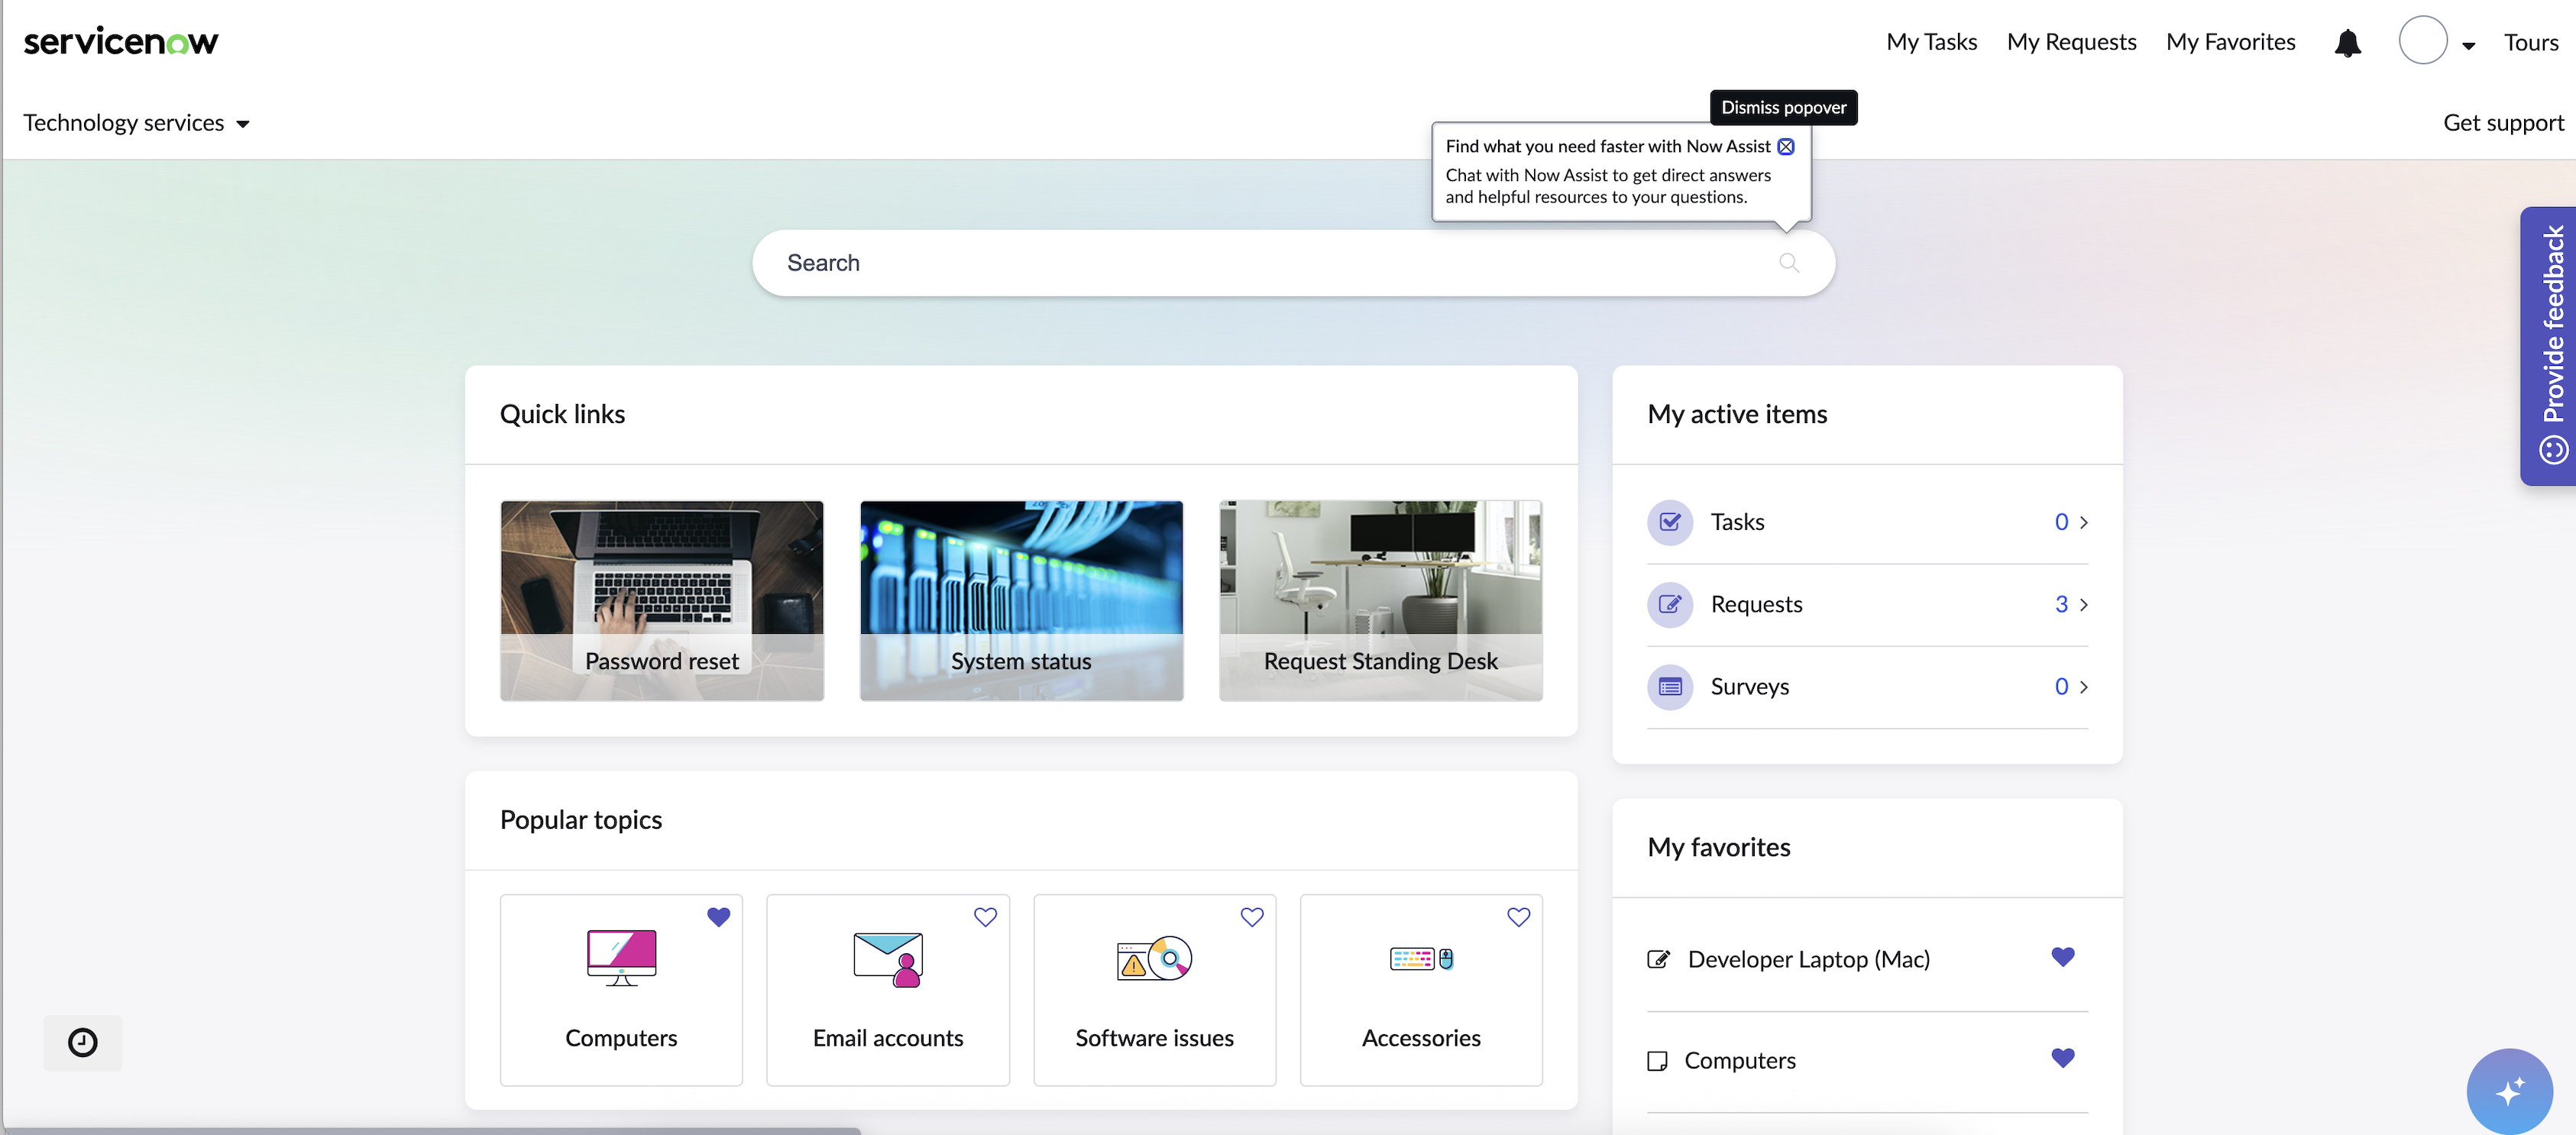2576x1135 pixels.
Task: Favorite the Software issues topic heart
Action: (x=1251, y=917)
